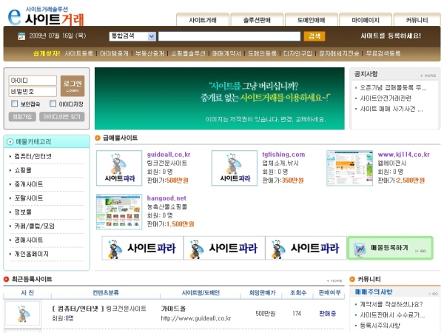Open the 통합검색 search type dropdown

coord(132,36)
